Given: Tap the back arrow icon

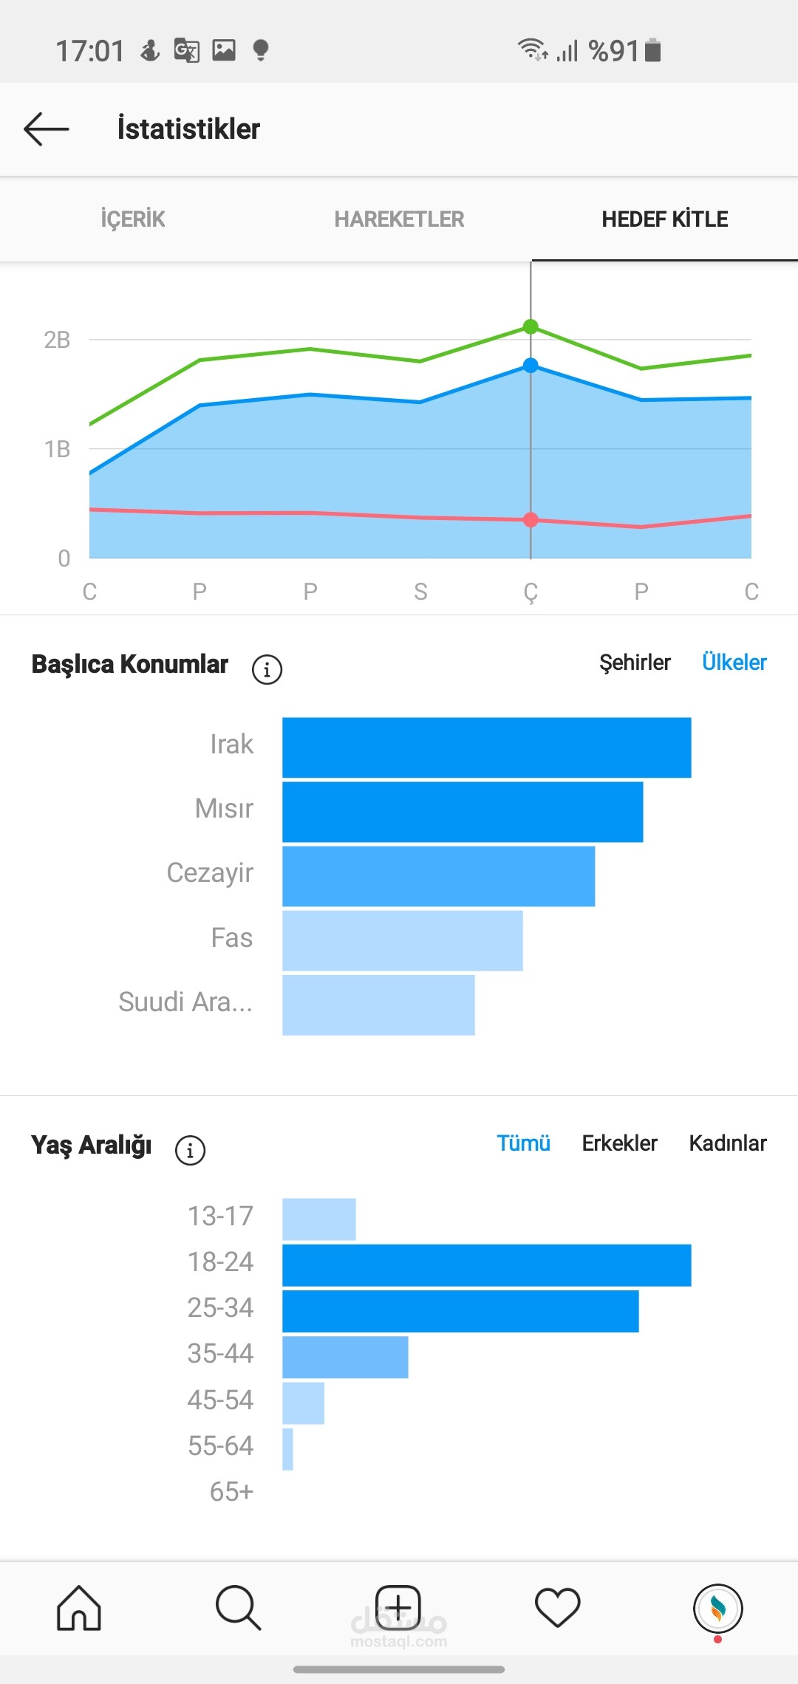Looking at the screenshot, I should [x=46, y=129].
